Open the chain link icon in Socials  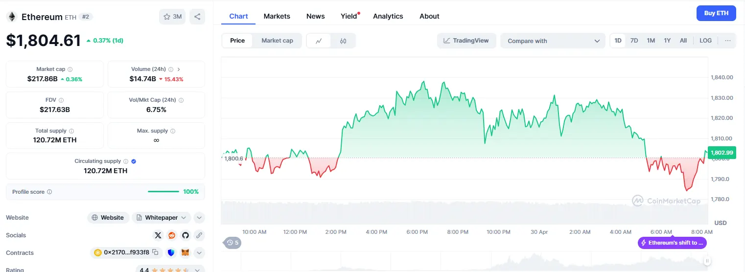coord(199,235)
